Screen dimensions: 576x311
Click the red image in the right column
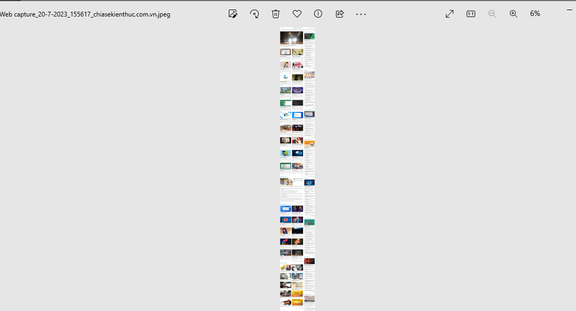click(x=309, y=261)
